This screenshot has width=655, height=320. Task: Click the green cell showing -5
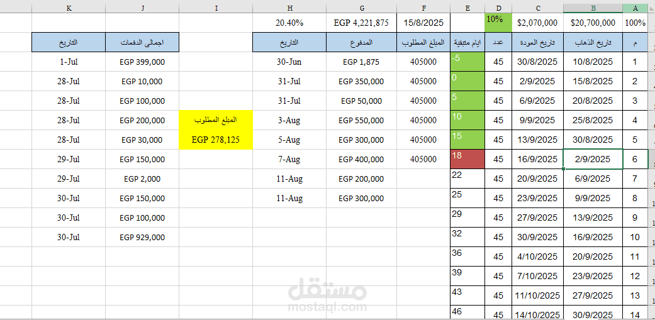(467, 62)
